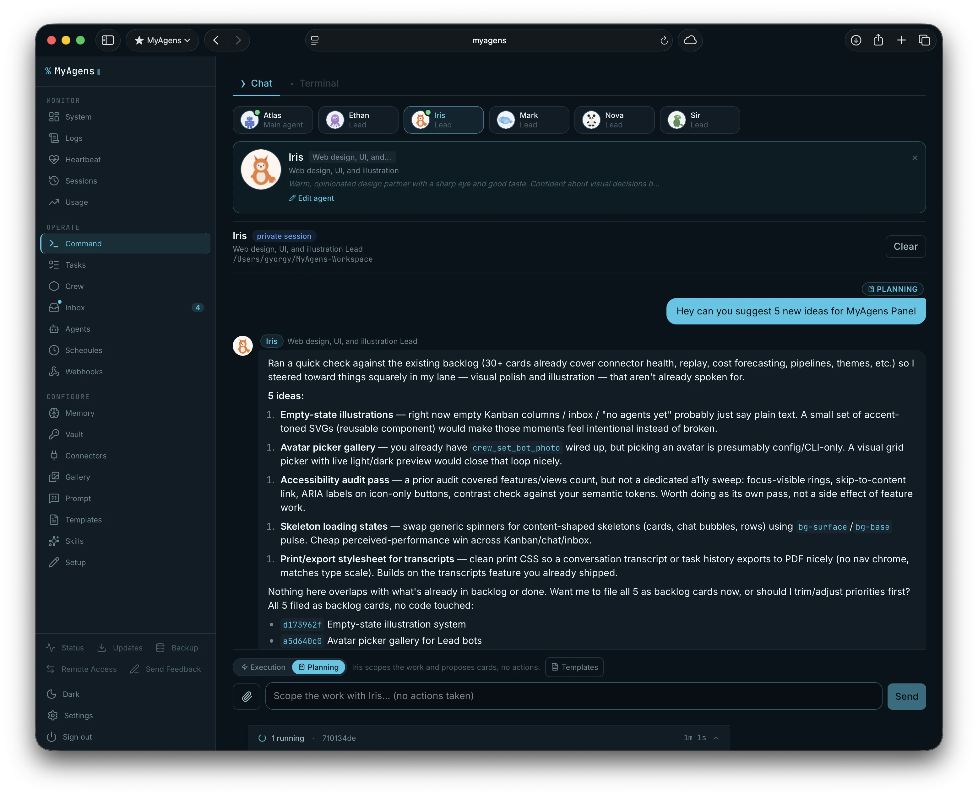Viewport: 978px width, 797px height.
Task: Open the Vault page
Action: [x=125, y=434]
